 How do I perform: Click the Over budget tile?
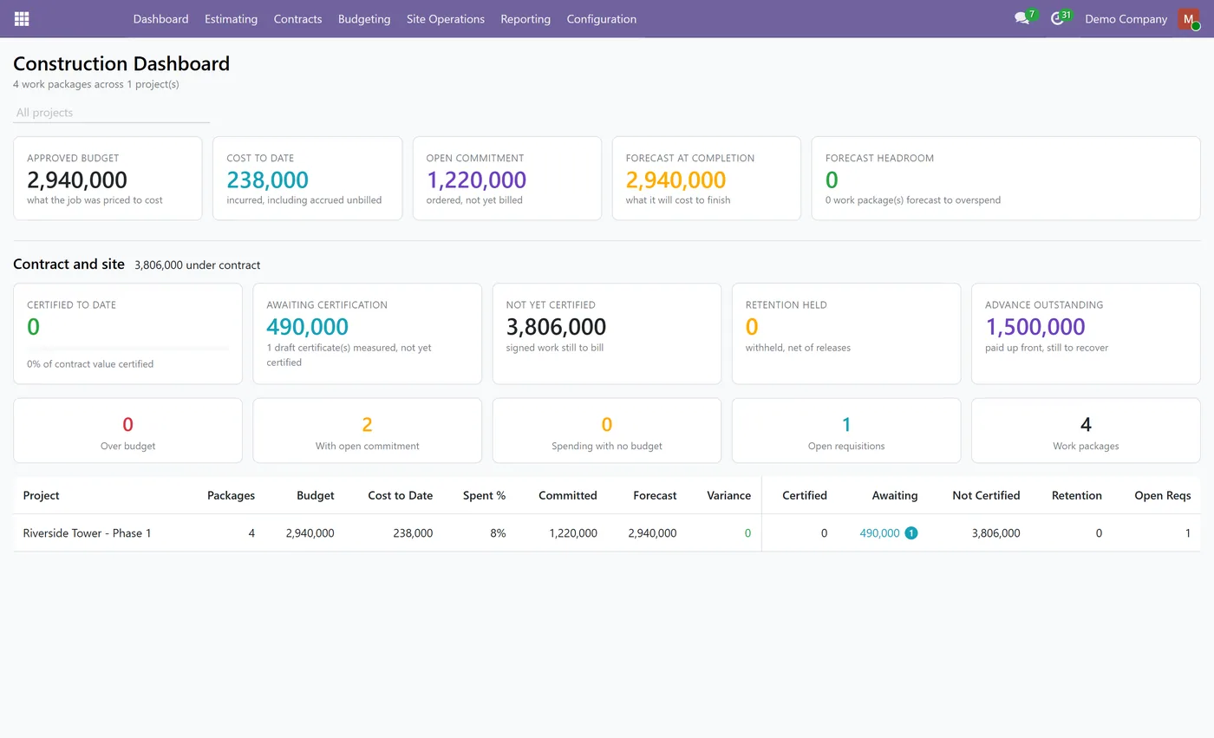(127, 430)
